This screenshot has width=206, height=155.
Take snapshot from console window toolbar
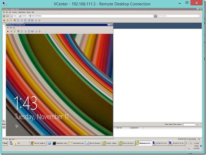[x=22, y=31]
